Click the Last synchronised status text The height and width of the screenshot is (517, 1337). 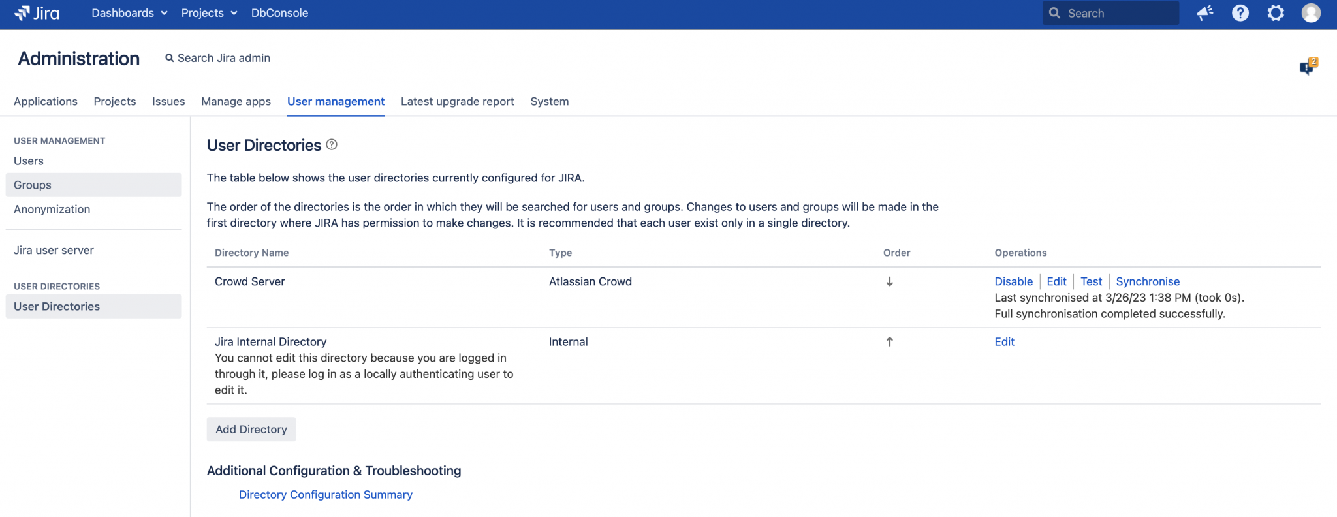coord(1119,298)
